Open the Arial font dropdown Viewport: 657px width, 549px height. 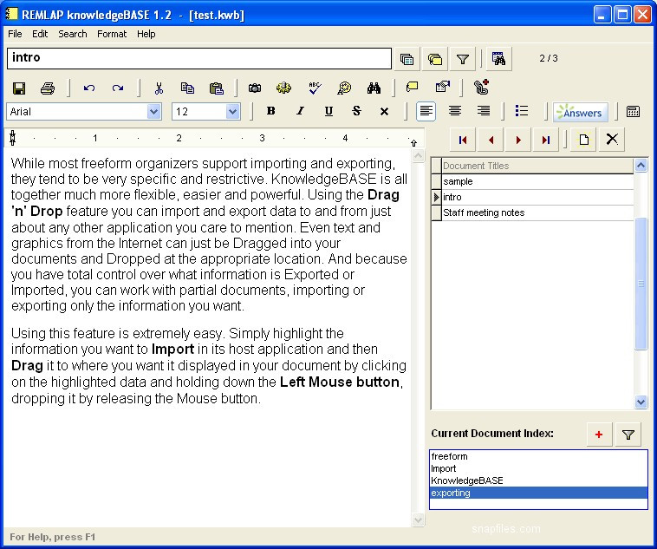click(x=153, y=112)
